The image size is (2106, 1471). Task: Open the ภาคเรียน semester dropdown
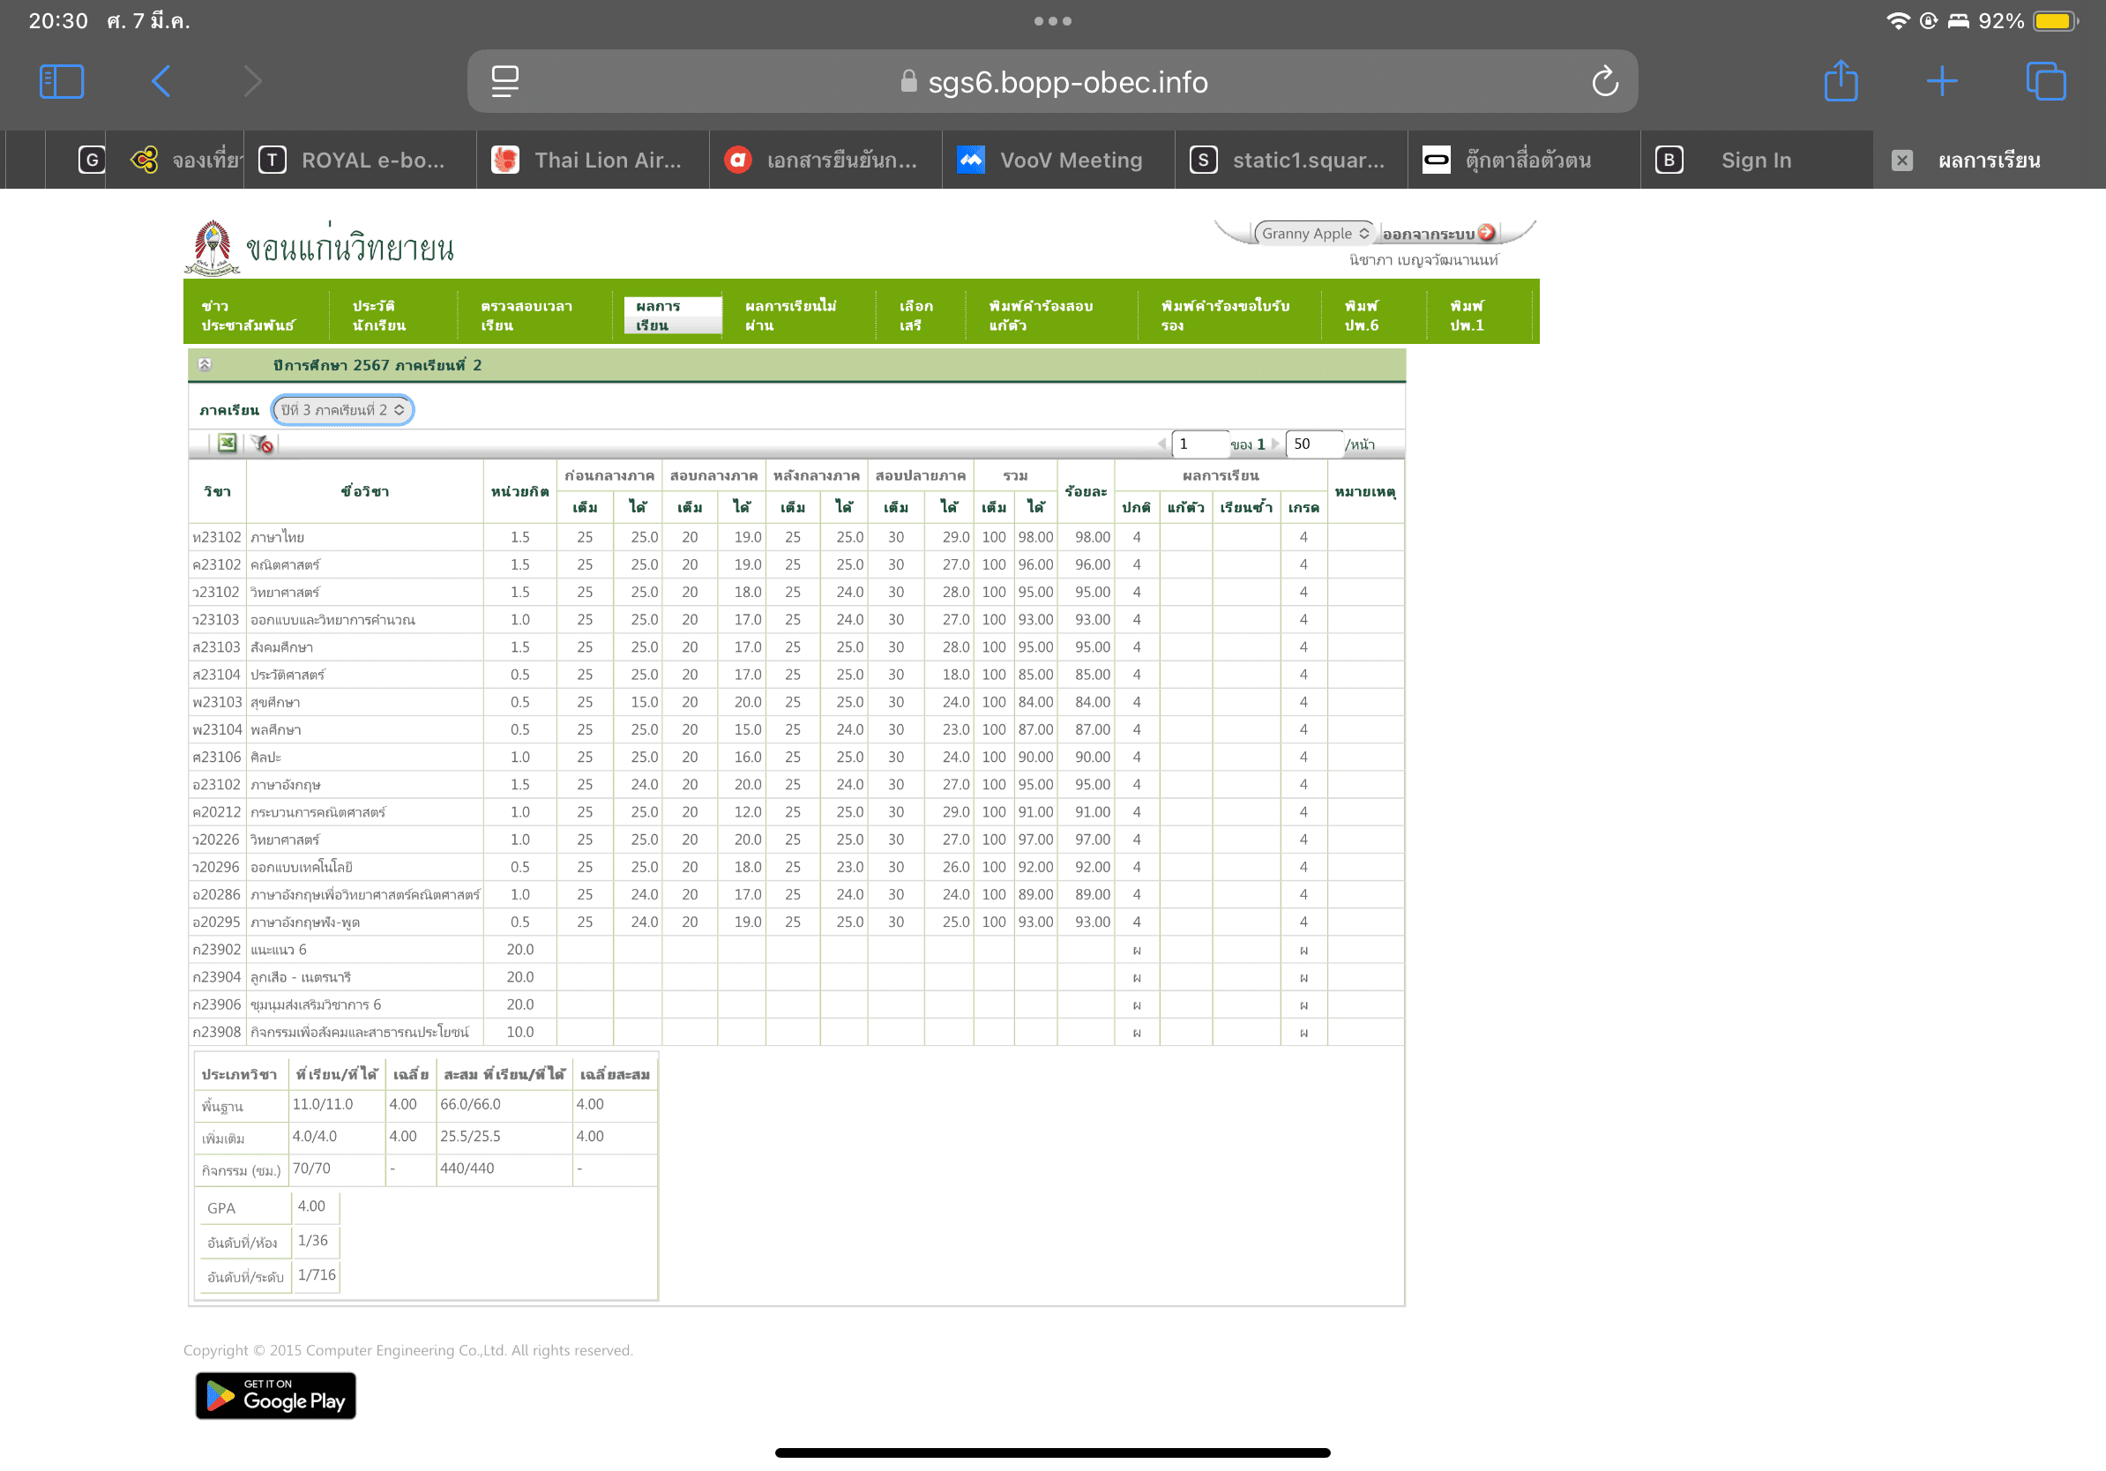coord(342,410)
